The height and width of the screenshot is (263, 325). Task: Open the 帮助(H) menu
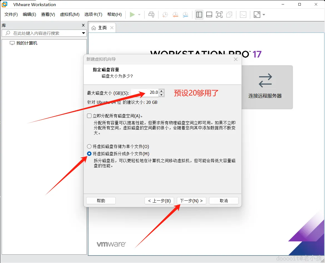click(x=115, y=14)
